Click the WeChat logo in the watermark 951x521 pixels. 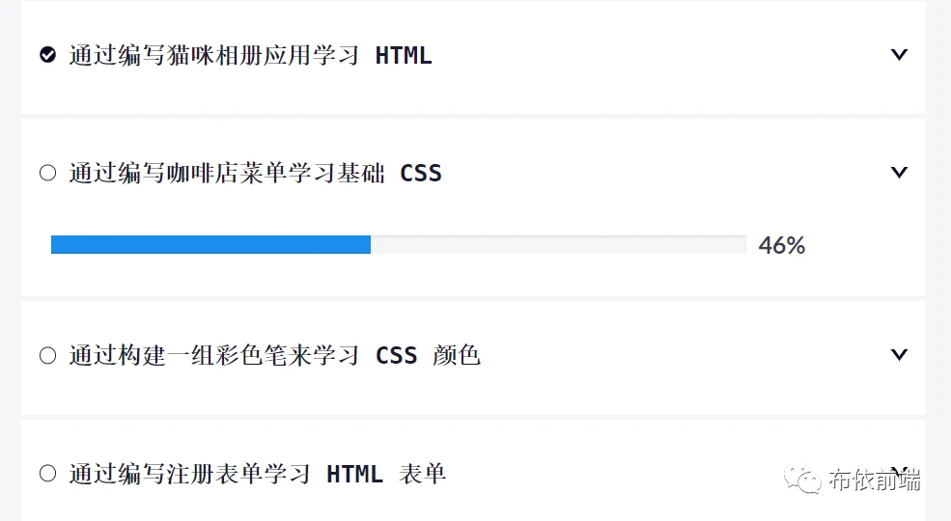[802, 479]
